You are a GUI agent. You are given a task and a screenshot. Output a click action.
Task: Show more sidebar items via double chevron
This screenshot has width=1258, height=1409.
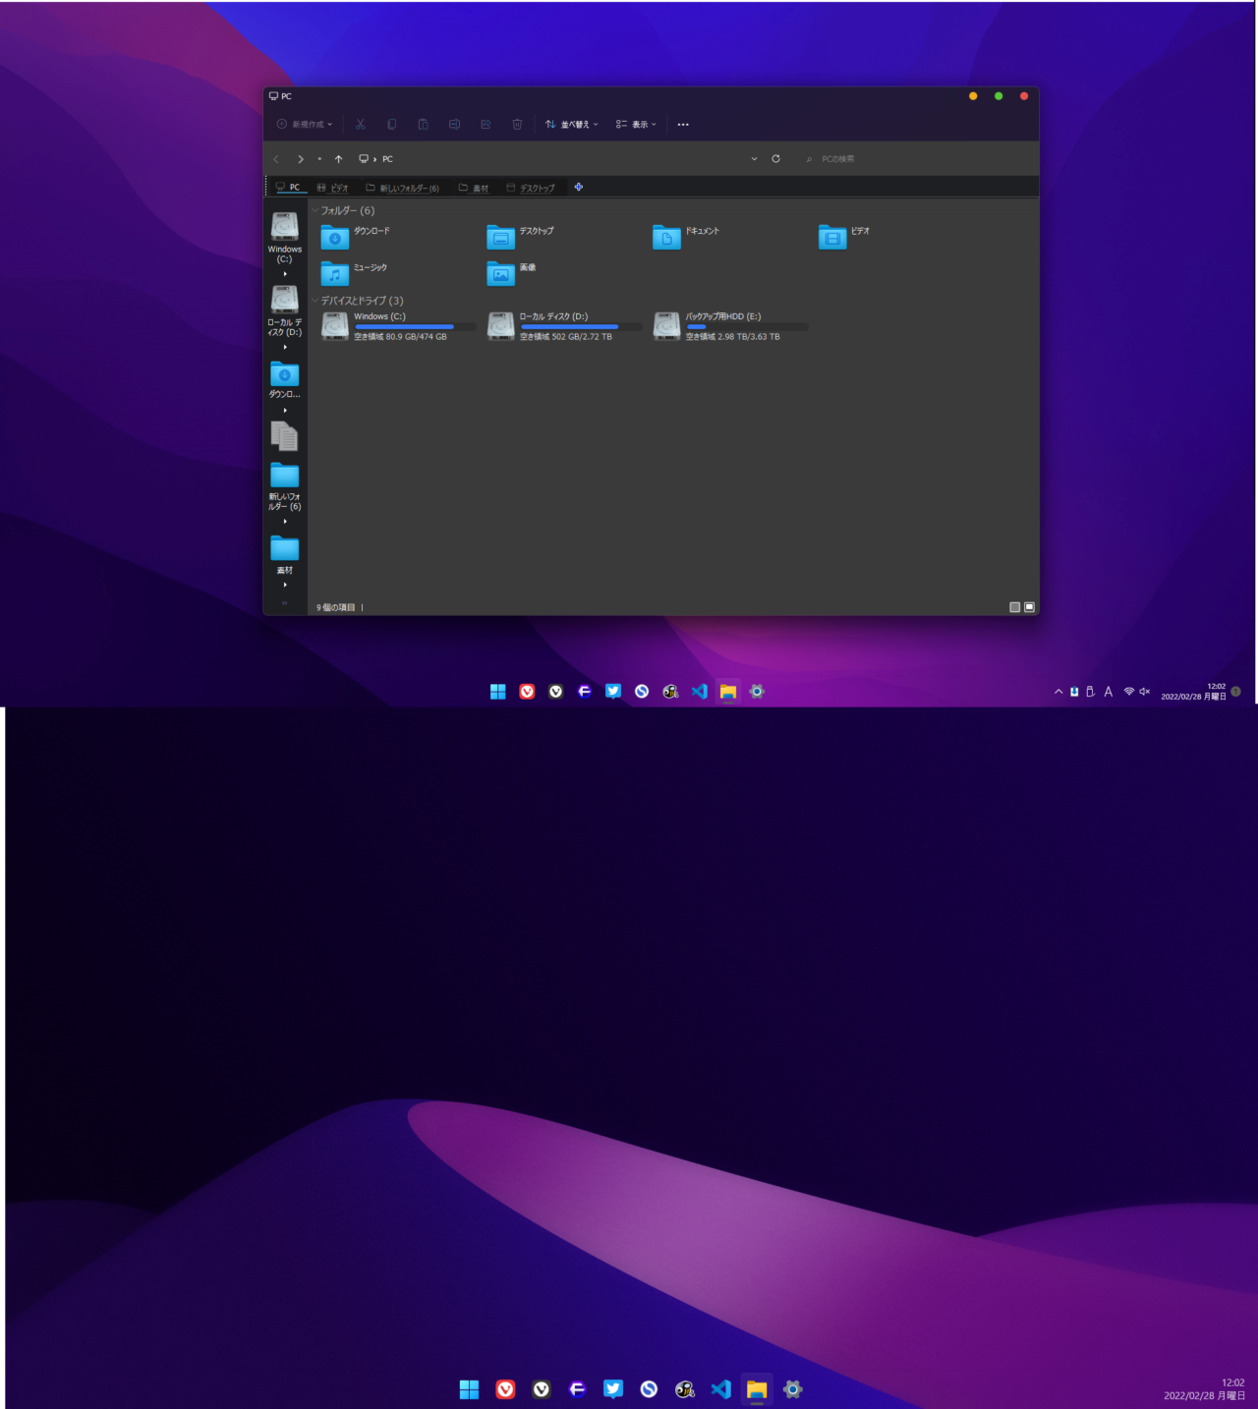tap(285, 602)
